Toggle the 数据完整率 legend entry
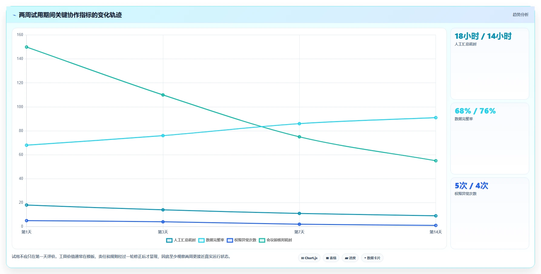The height and width of the screenshot is (274, 541). (x=211, y=240)
